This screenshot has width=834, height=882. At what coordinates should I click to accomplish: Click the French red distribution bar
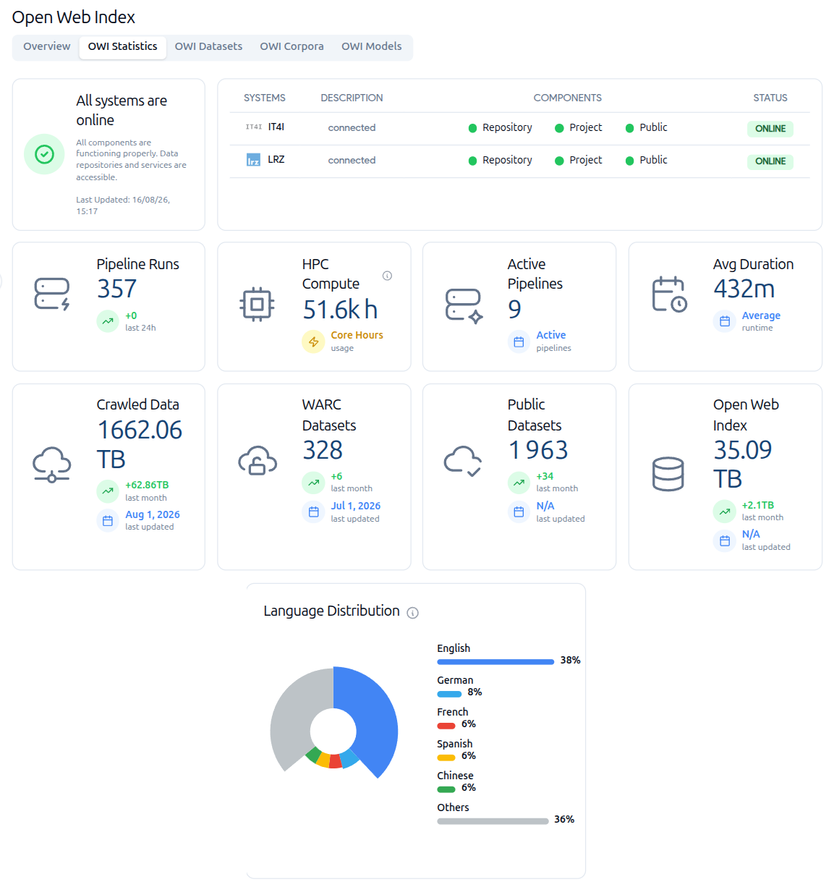[446, 726]
